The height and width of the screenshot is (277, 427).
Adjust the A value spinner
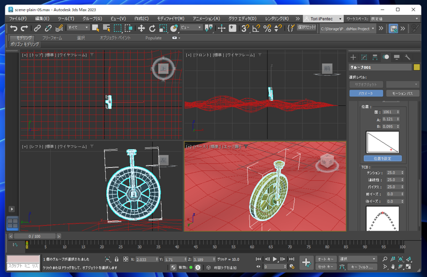(398, 119)
